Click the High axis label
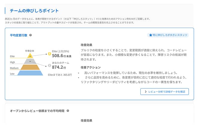The width and height of the screenshot is (199, 127). 12,62
